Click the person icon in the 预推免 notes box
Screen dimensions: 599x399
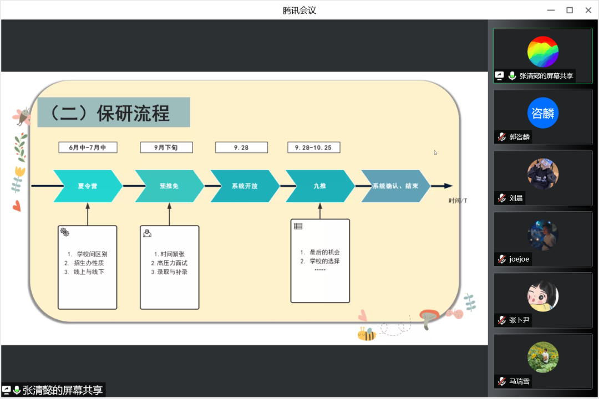coord(147,233)
